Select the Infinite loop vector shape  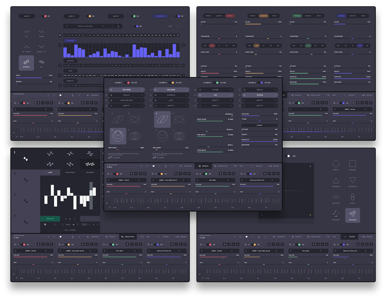[x=336, y=197]
